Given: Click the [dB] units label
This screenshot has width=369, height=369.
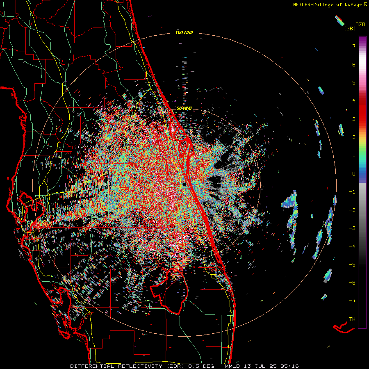Looking at the screenshot, I should tap(350, 29).
